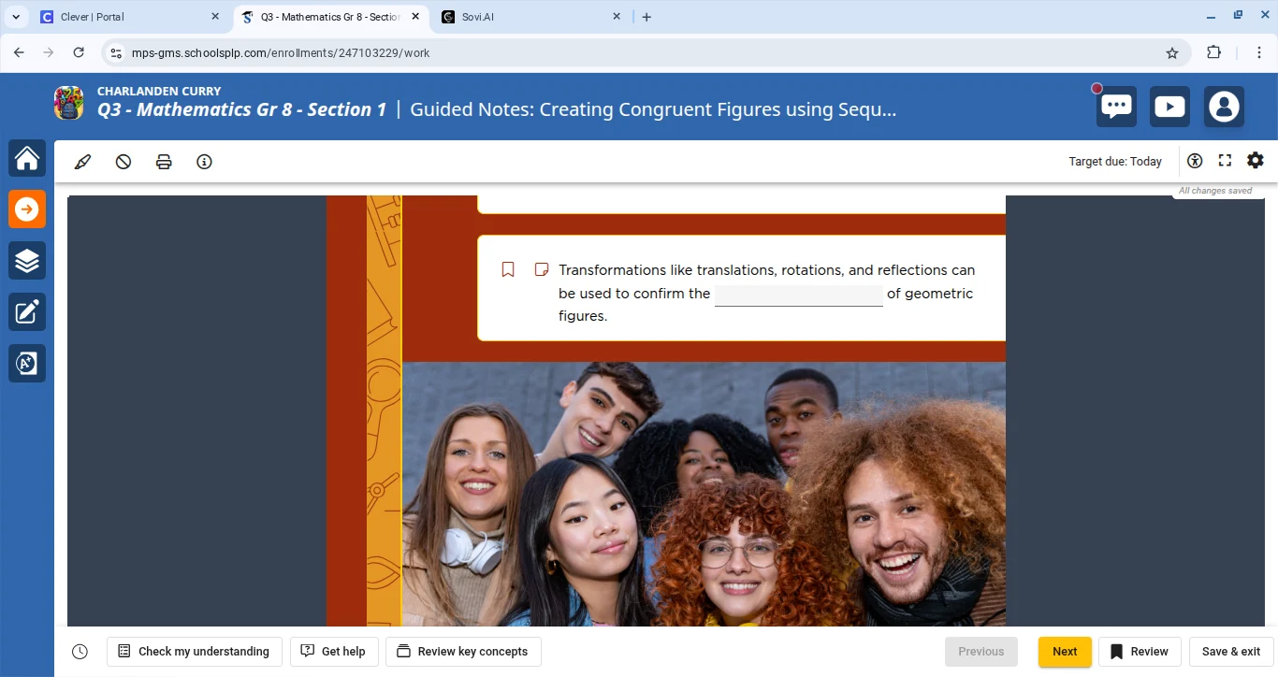Expand the user profile account menu
1278x677 pixels.
point(1224,107)
